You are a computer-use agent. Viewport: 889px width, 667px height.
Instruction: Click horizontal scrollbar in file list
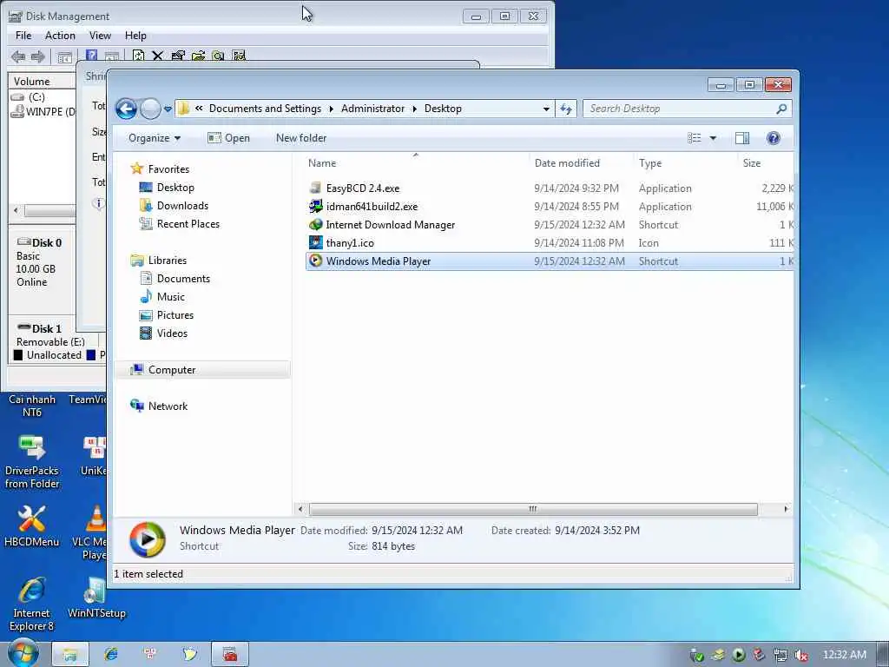click(533, 509)
